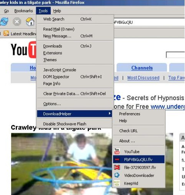Open About ... in the submenu
The image size is (185, 195).
point(139,141)
